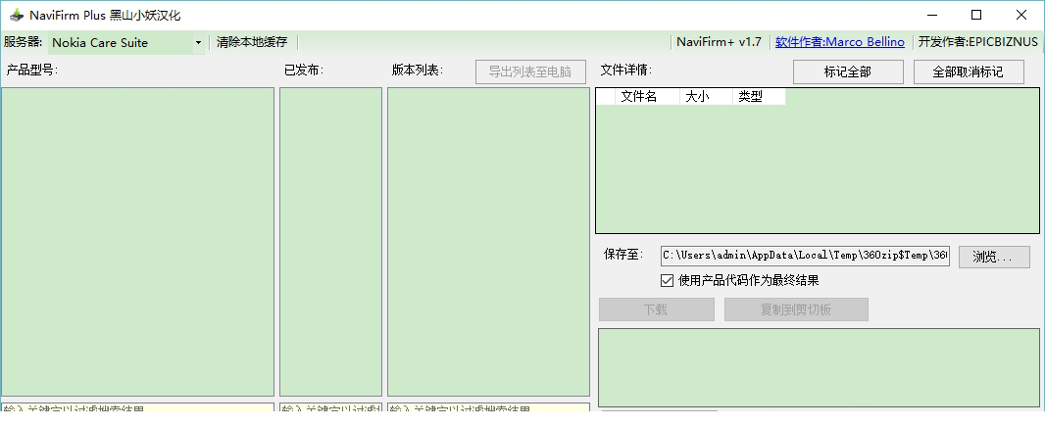Toggle the 使用产品代码作为最终结果 checkbox
The image size is (1045, 427).
pos(668,280)
